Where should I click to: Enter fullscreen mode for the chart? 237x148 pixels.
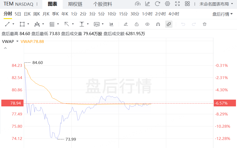click(x=177, y=4)
